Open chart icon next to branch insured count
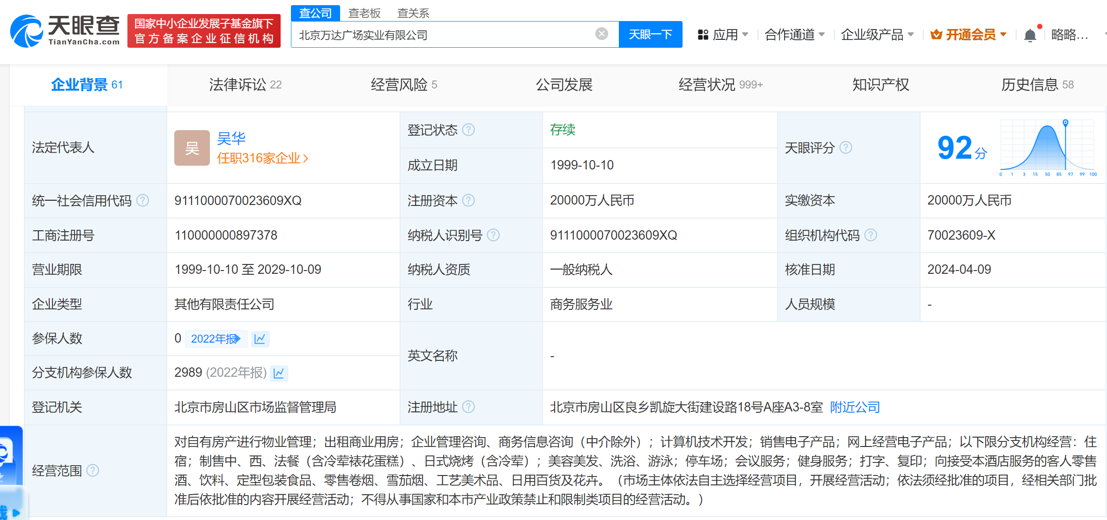 click(279, 373)
